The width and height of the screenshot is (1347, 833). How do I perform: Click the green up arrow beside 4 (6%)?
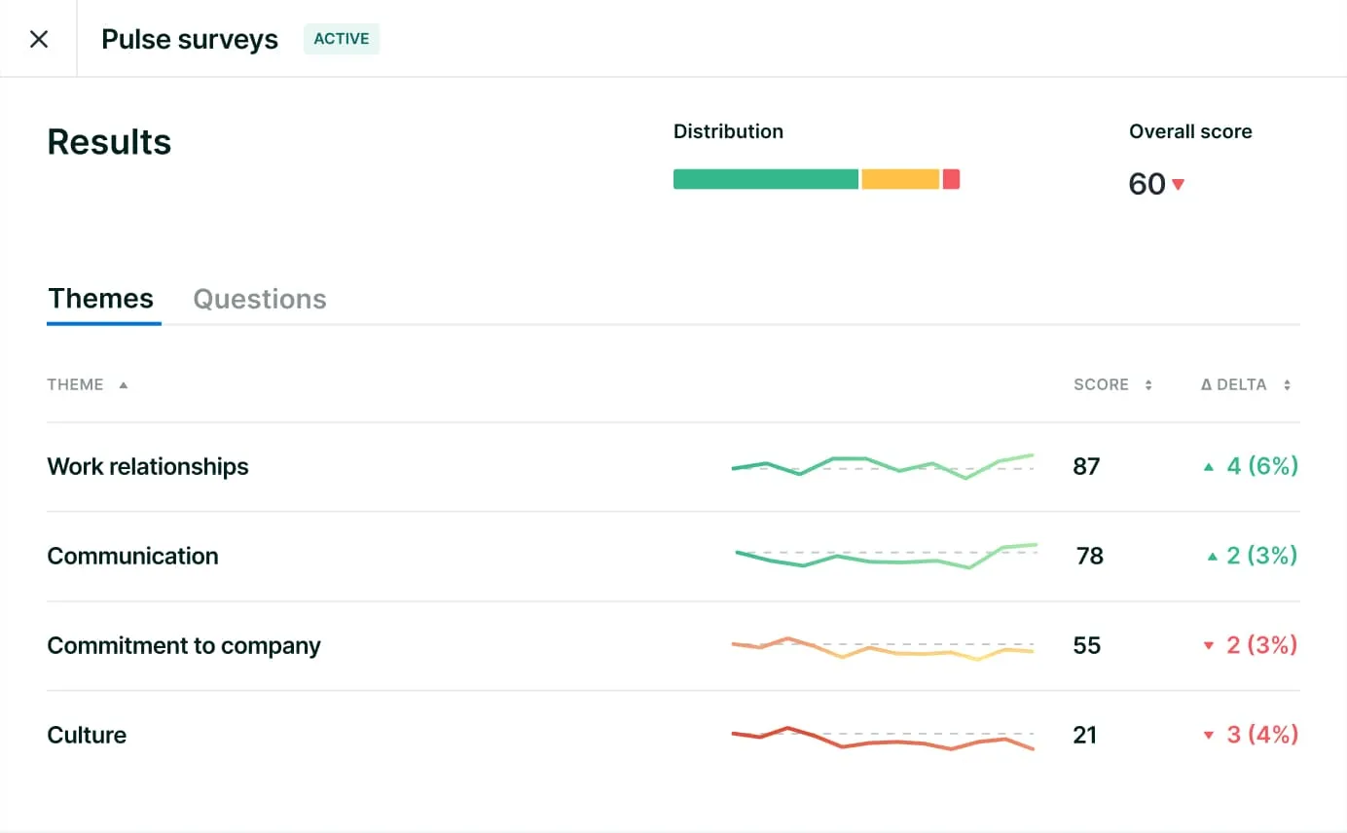[x=1209, y=467]
